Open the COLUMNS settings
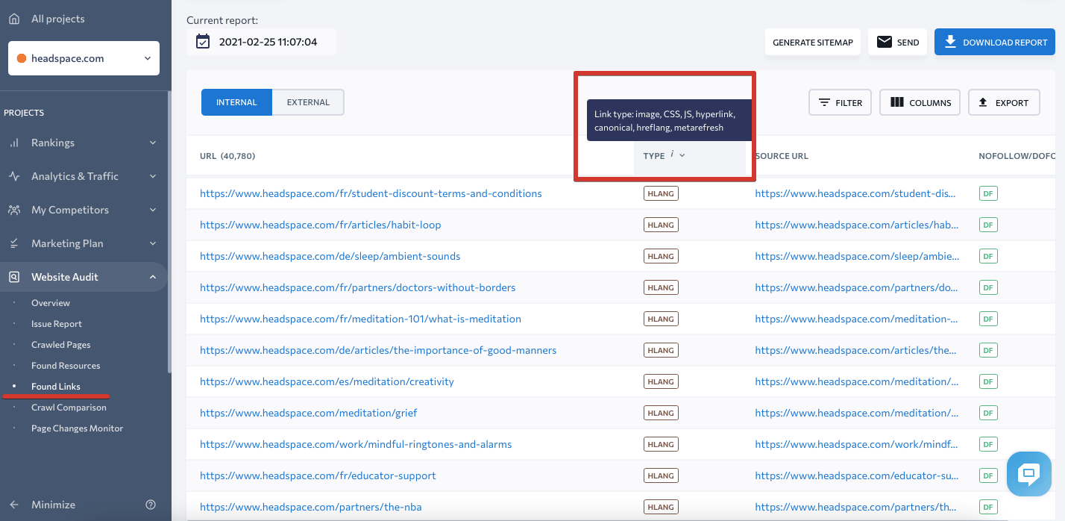This screenshot has width=1065, height=521. [x=921, y=102]
